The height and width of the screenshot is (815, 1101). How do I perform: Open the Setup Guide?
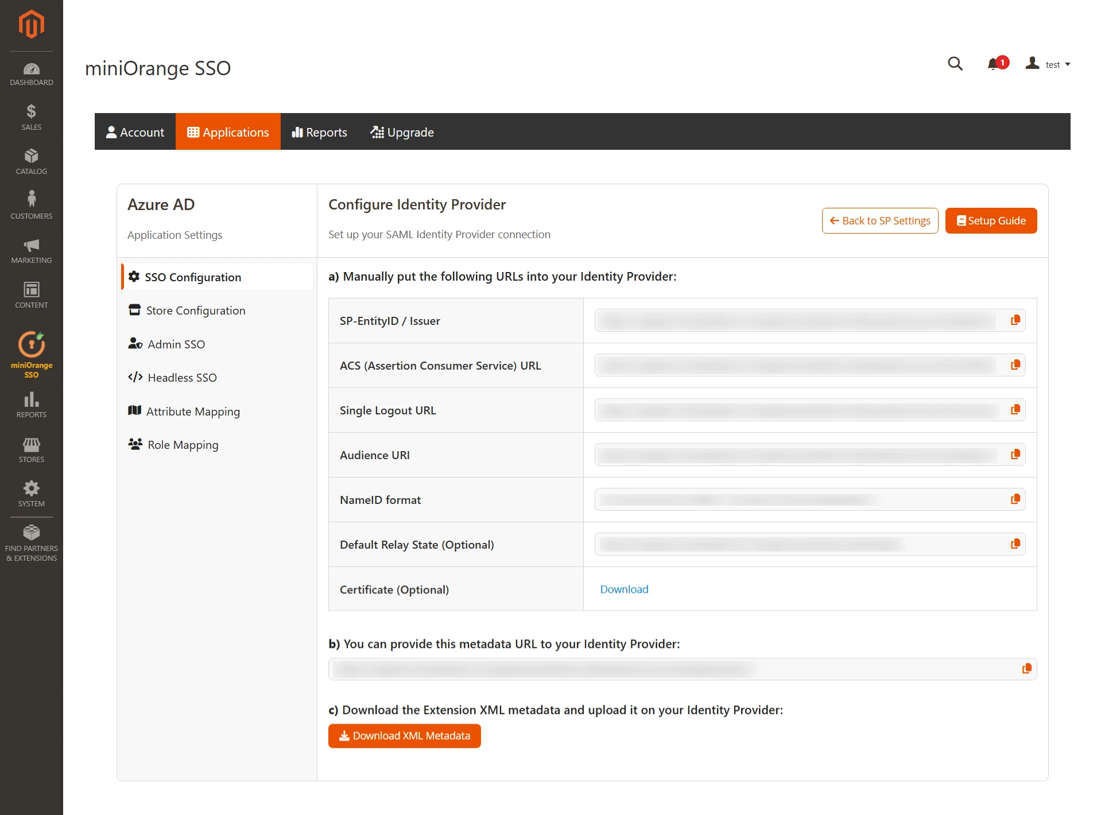tap(990, 220)
